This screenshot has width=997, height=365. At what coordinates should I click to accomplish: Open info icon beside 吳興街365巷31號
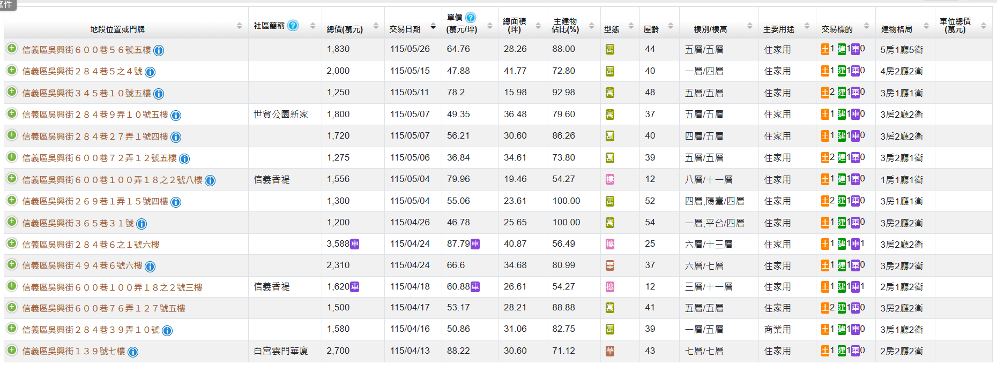tap(142, 224)
